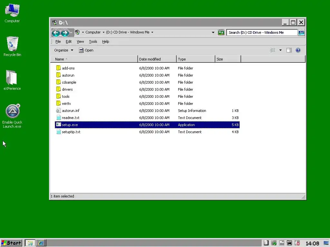Expand arrow after Computer breadcrumb
This screenshot has width=330, height=247.
tap(103, 32)
